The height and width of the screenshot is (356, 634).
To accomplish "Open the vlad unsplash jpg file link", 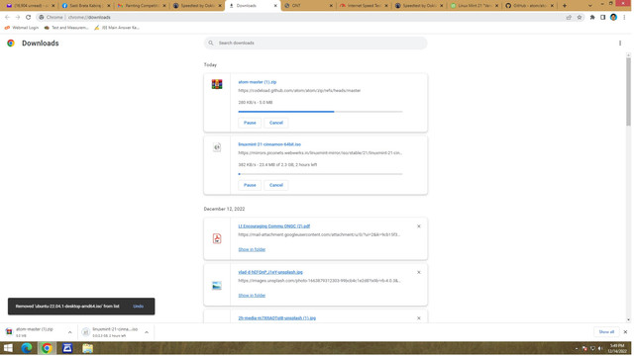I will pyautogui.click(x=270, y=273).
